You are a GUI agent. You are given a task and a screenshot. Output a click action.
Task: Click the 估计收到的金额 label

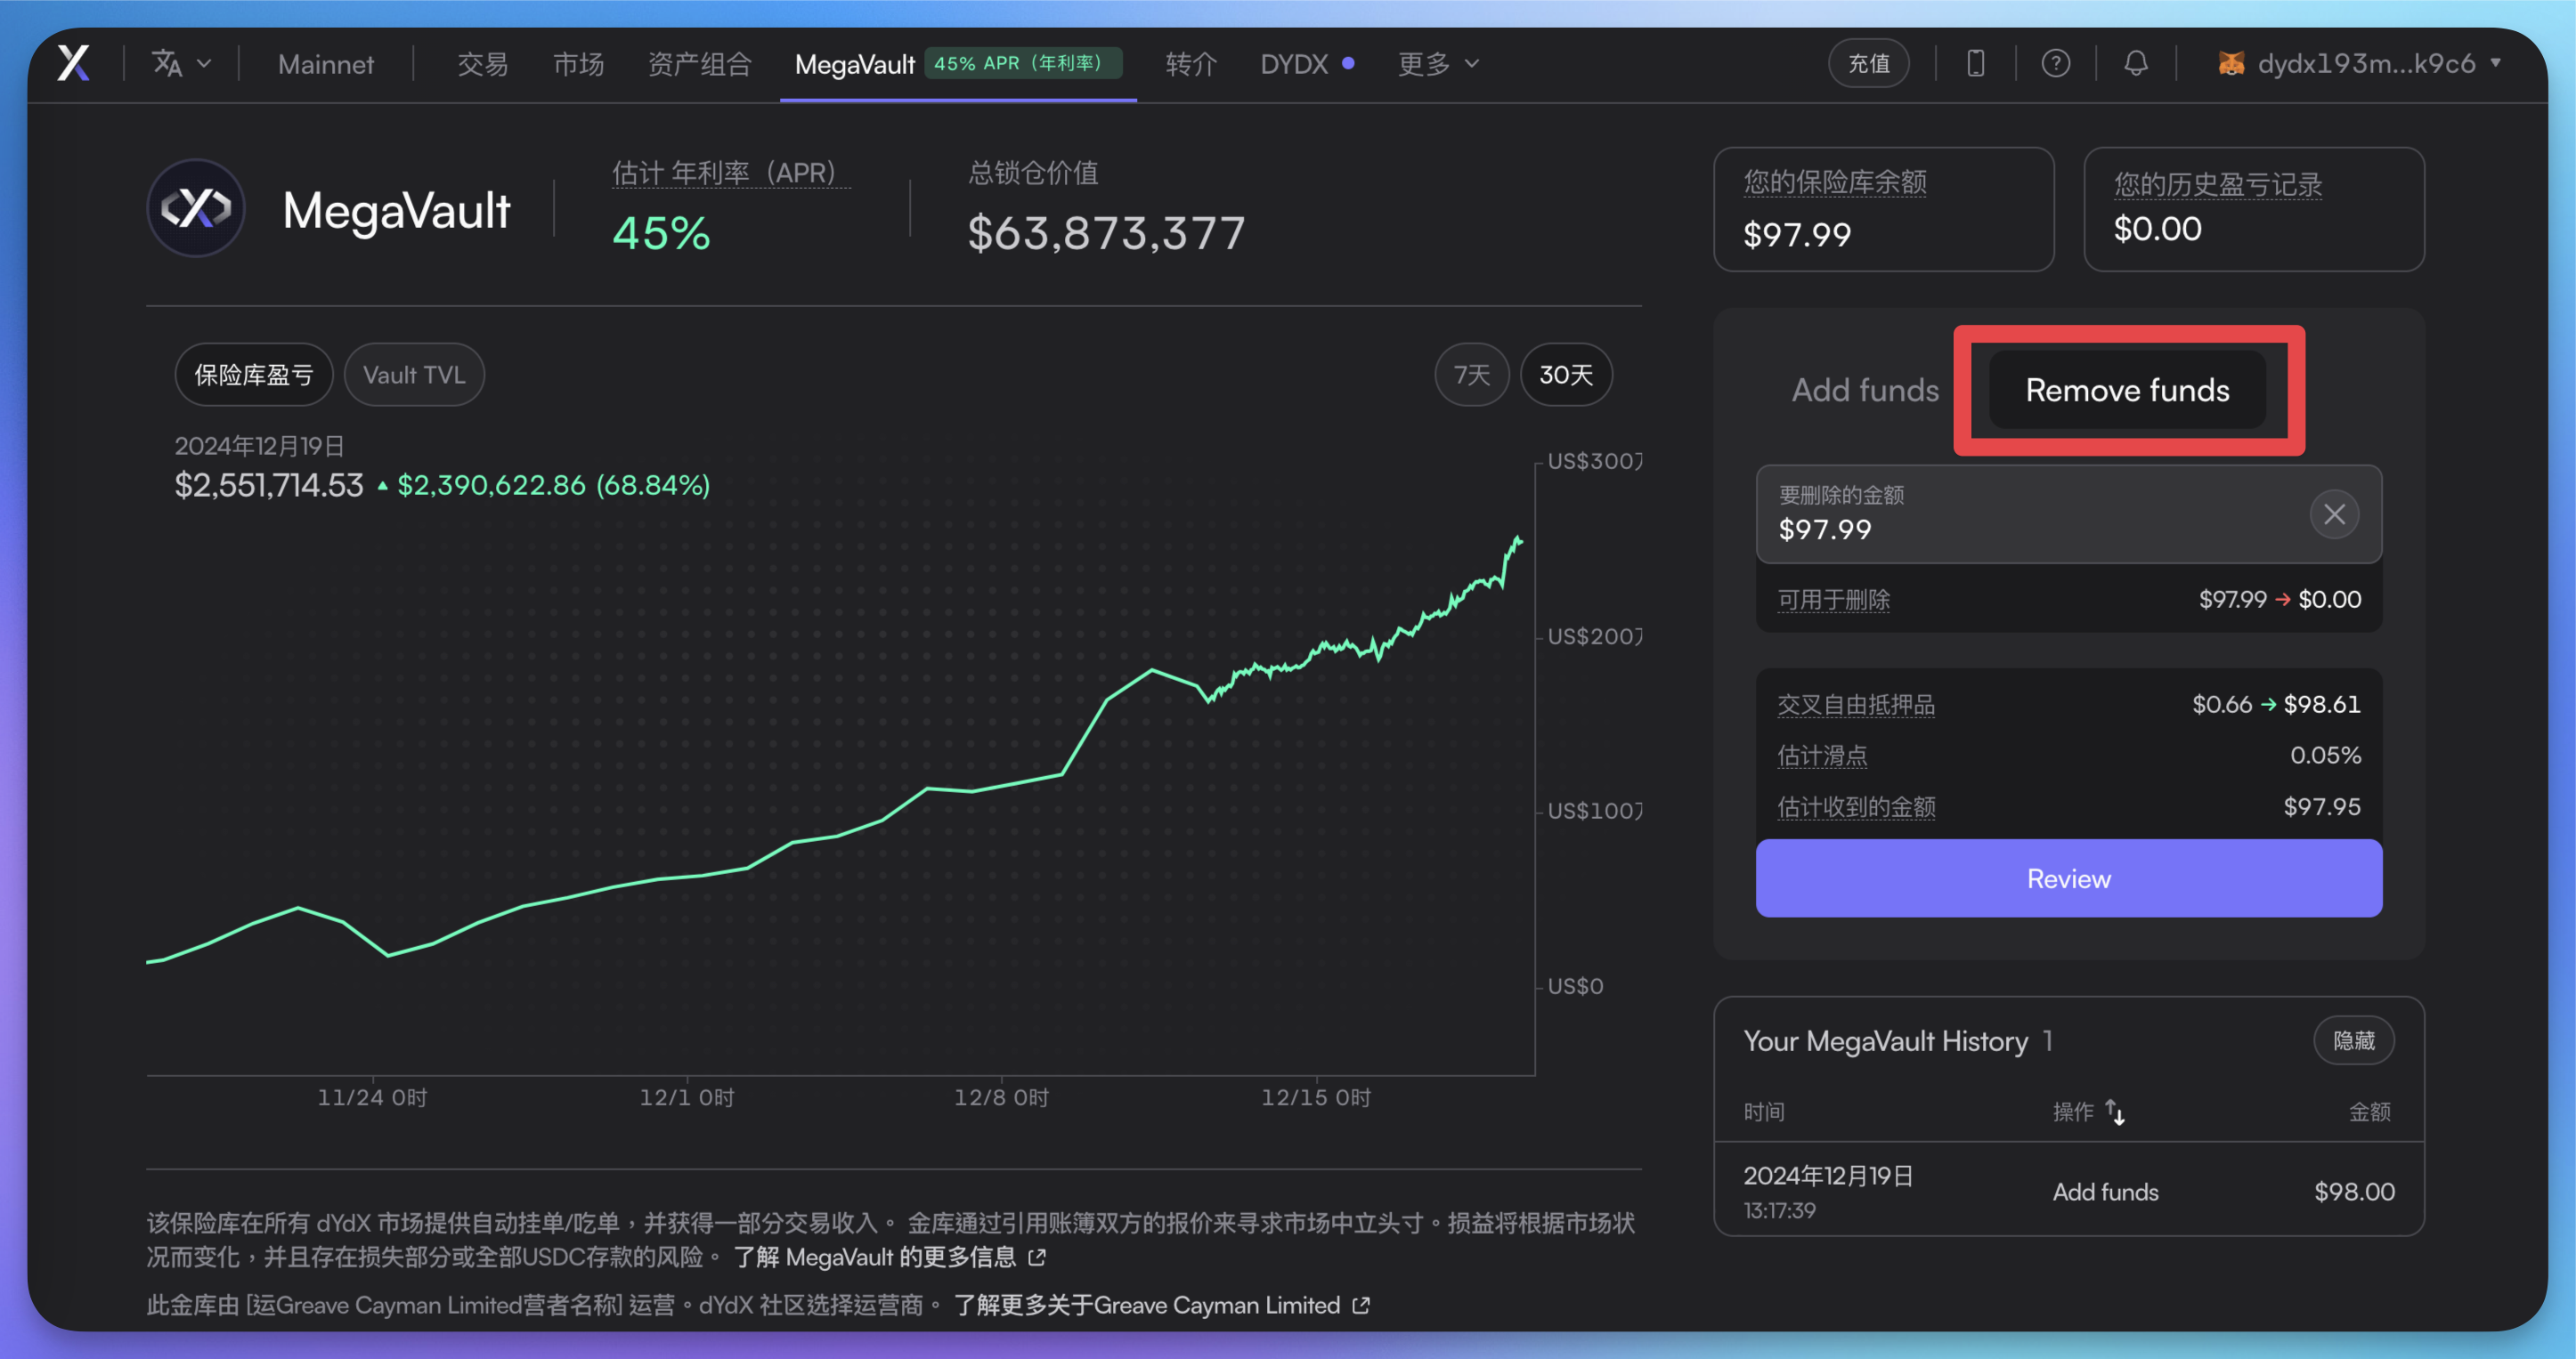tap(1856, 806)
